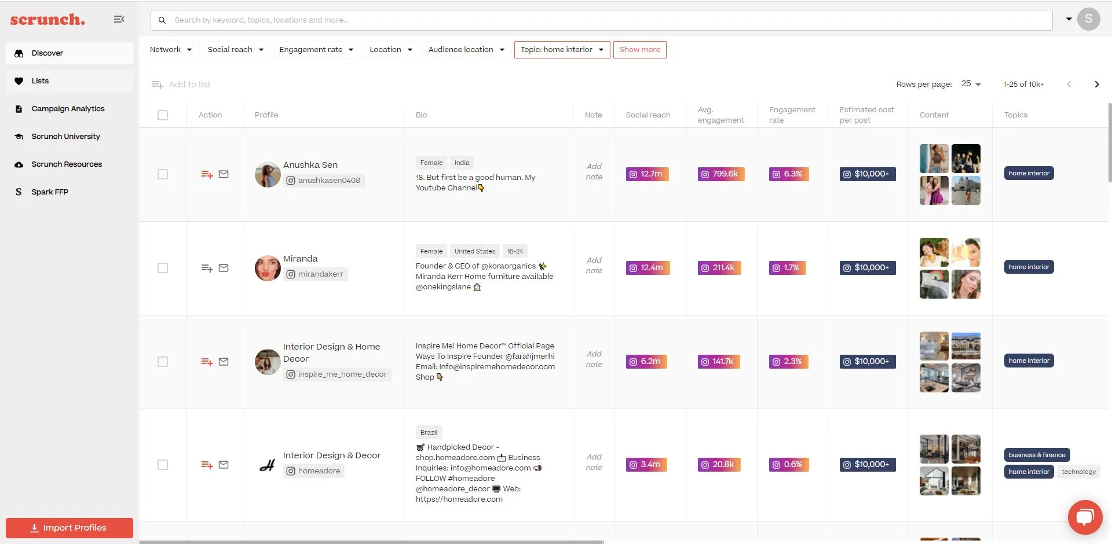This screenshot has width=1112, height=544.
Task: Tick the checkbox for Miranda
Action: [x=163, y=268]
